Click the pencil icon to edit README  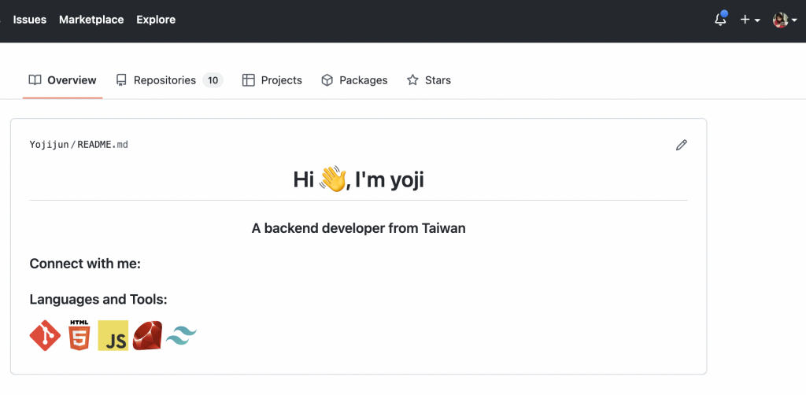682,145
